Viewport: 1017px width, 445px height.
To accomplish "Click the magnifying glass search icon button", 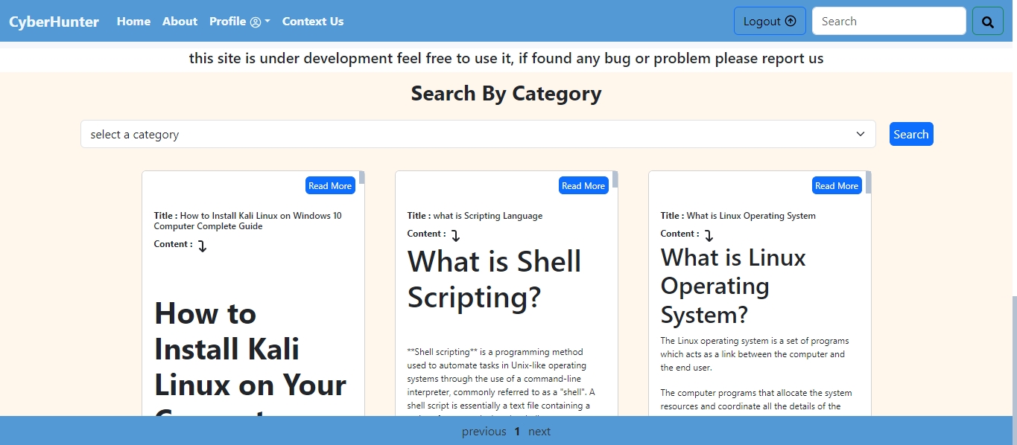I will coord(988,21).
